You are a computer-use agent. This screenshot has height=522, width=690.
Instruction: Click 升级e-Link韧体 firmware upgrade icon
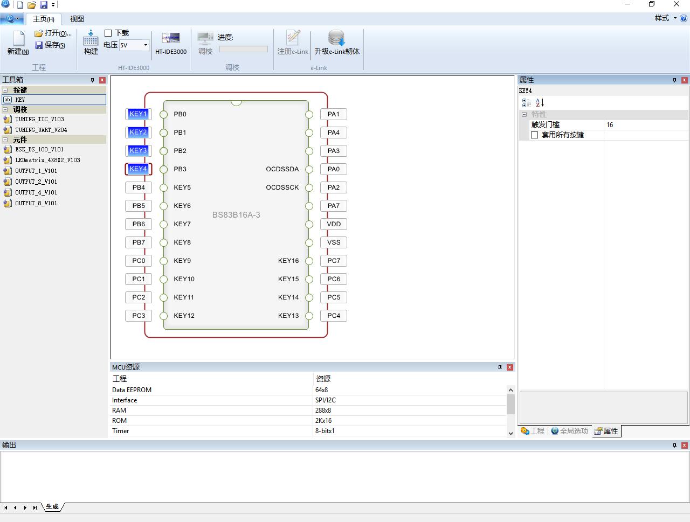click(337, 43)
